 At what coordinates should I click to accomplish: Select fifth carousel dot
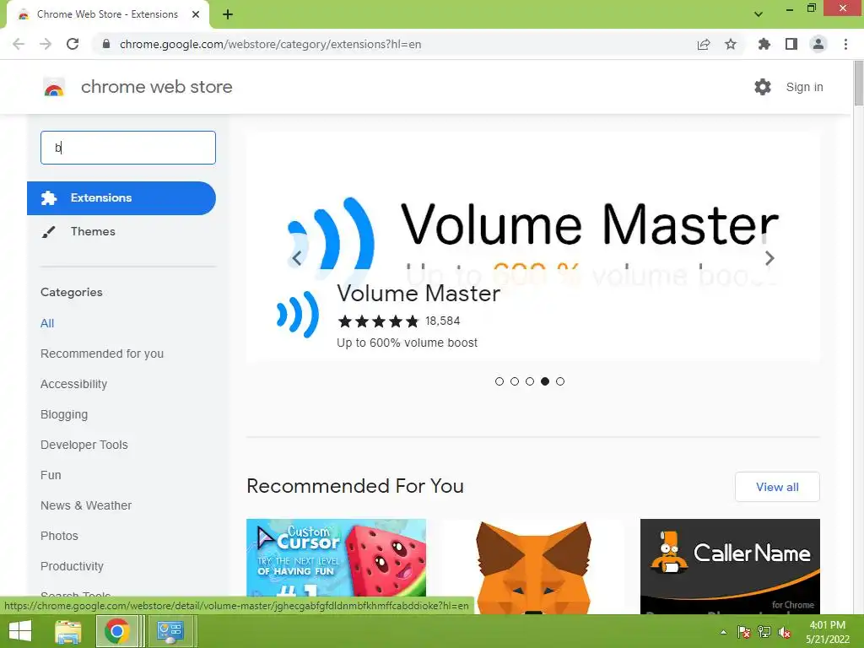560,381
